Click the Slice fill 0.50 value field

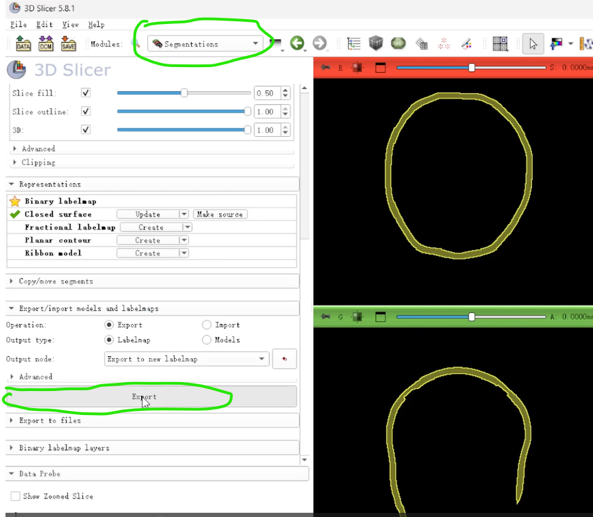(x=267, y=93)
